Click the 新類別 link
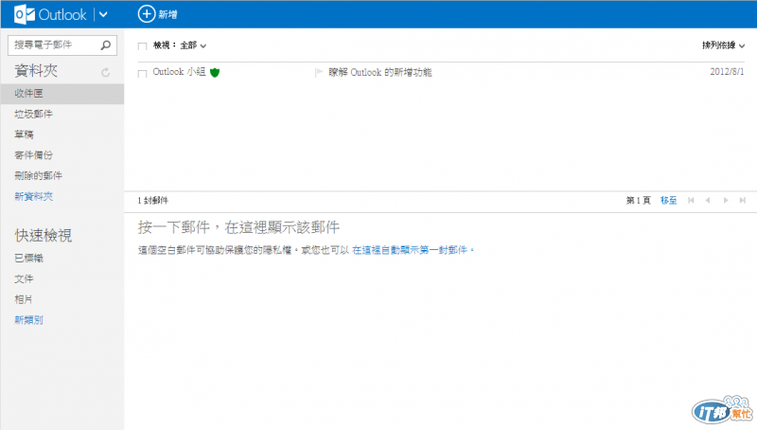The width and height of the screenshot is (757, 430). (x=29, y=320)
